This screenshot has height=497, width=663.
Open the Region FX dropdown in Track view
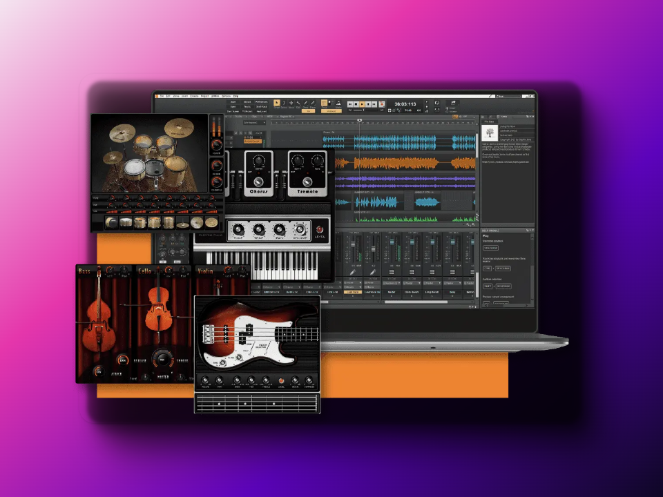pyautogui.click(x=286, y=117)
